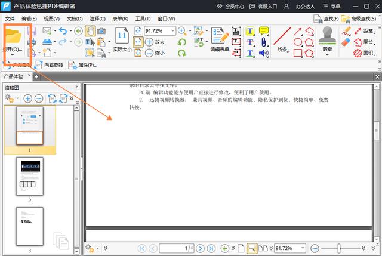Click the Scan icon
The width and height of the screenshot is (382, 256).
[x=47, y=42]
